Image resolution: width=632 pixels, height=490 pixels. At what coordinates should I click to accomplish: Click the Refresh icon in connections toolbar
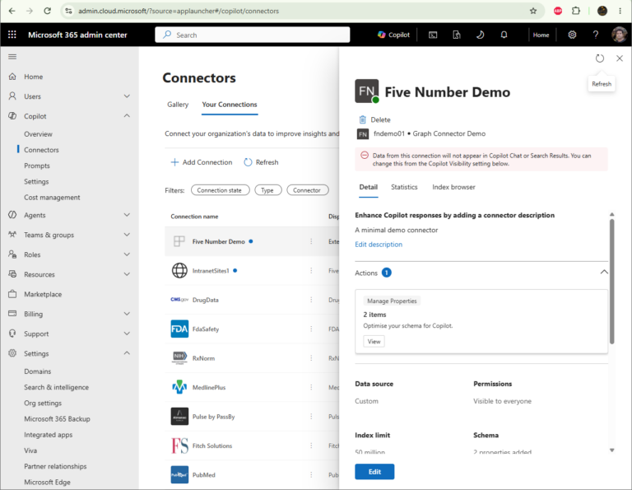coord(248,162)
